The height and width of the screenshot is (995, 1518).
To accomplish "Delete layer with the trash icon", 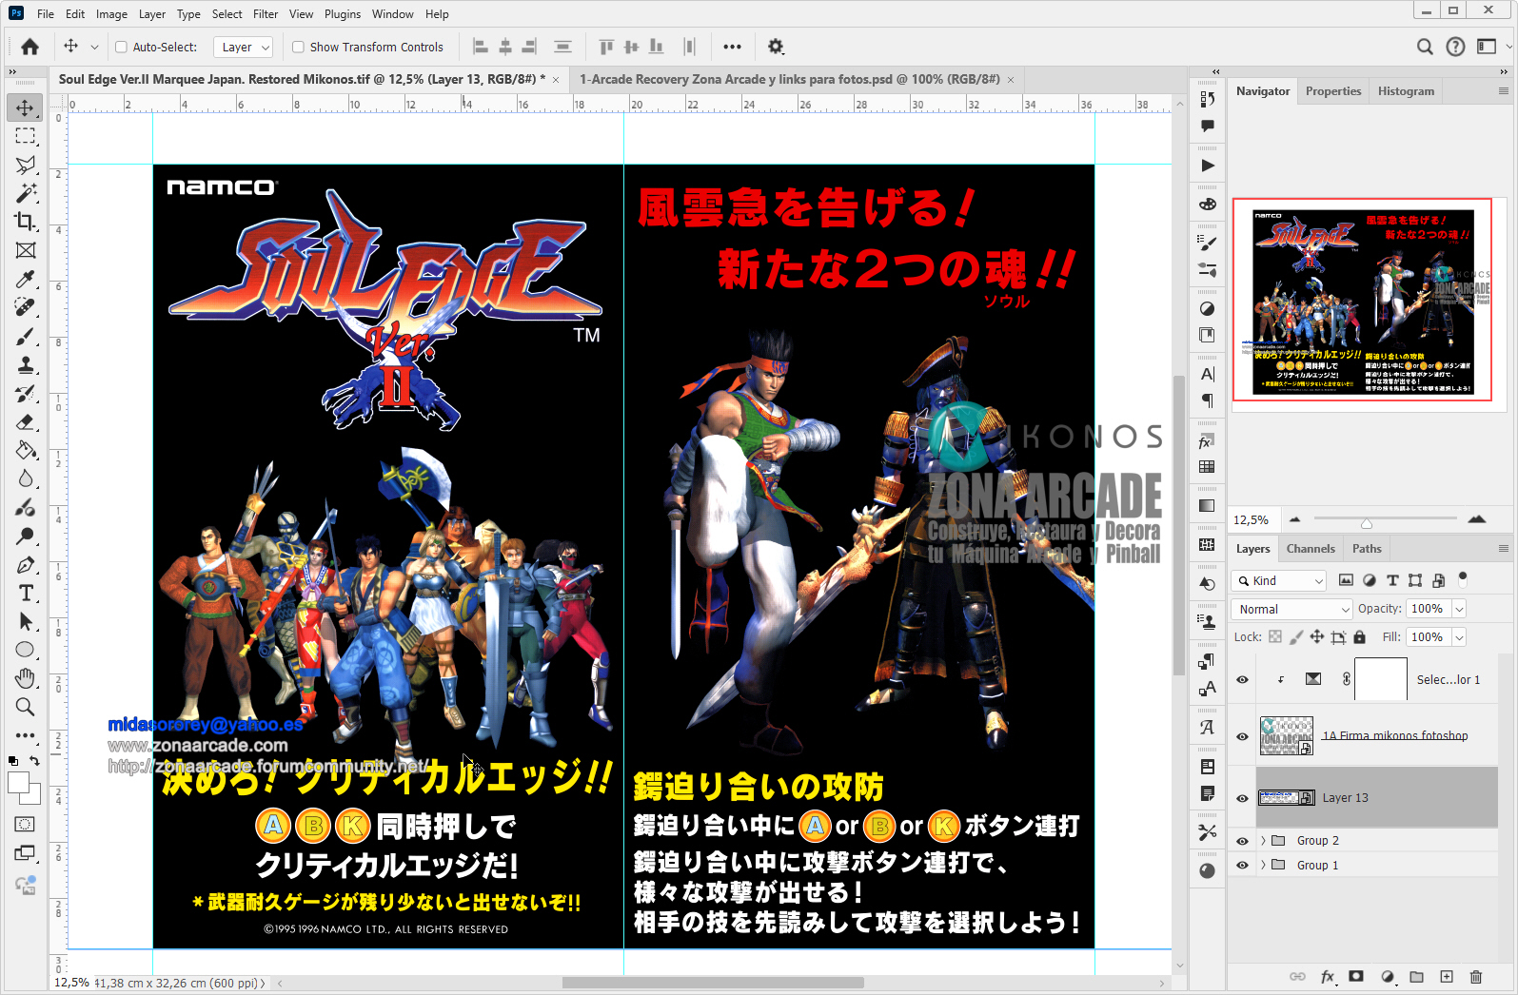I will 1476,976.
